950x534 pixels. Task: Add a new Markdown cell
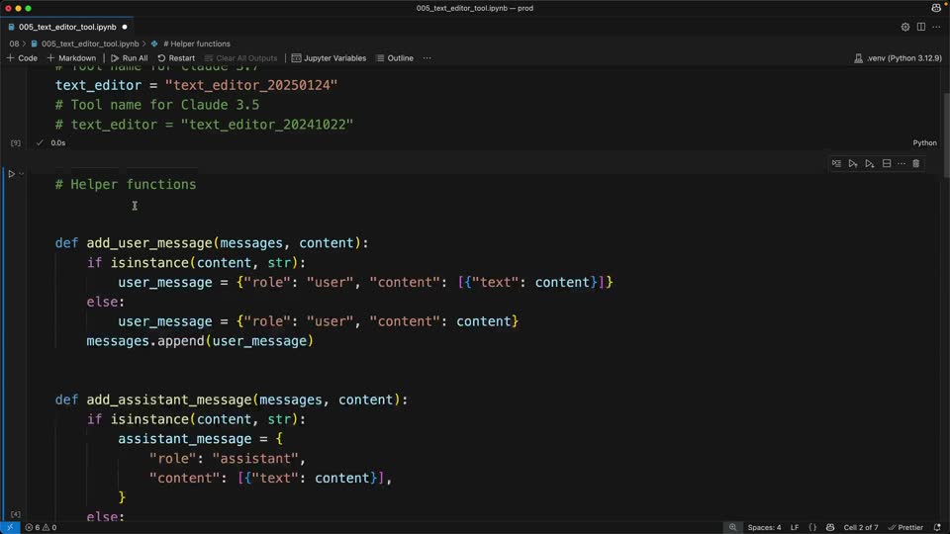(71, 58)
